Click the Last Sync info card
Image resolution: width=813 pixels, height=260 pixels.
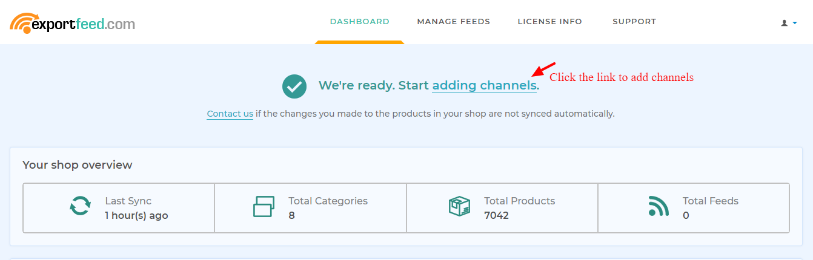coord(119,208)
